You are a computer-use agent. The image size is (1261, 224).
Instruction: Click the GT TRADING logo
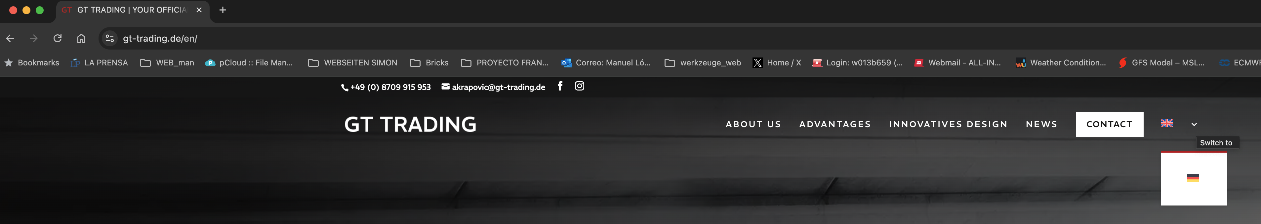click(410, 124)
